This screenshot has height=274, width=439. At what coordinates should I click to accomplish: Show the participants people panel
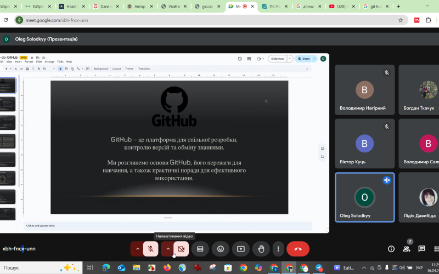(406, 249)
